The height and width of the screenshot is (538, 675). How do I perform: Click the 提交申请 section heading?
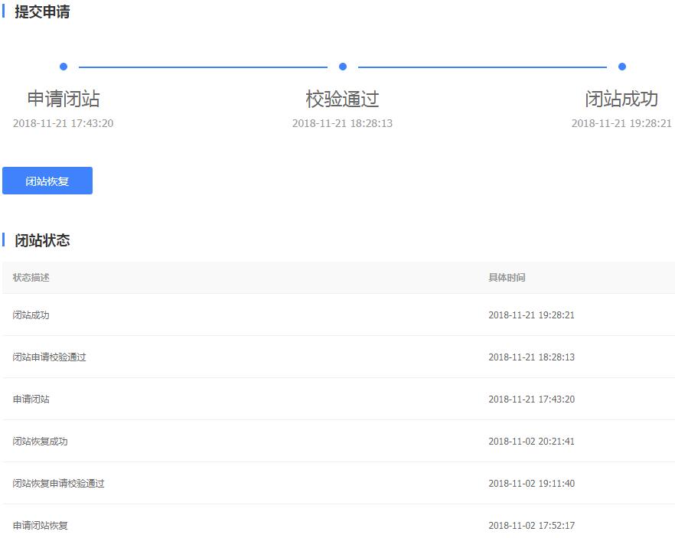(42, 12)
